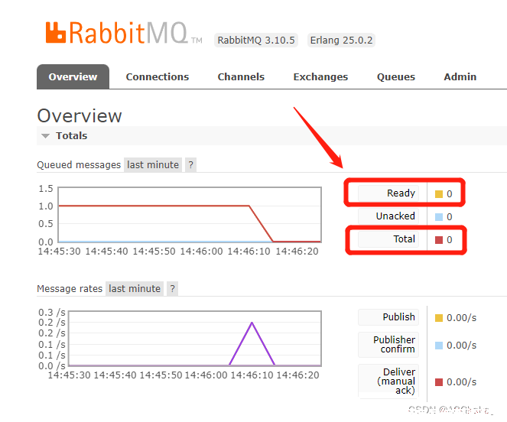Image resolution: width=507 pixels, height=422 pixels.
Task: Click the red Deliver manual ack swatch
Action: 439,382
